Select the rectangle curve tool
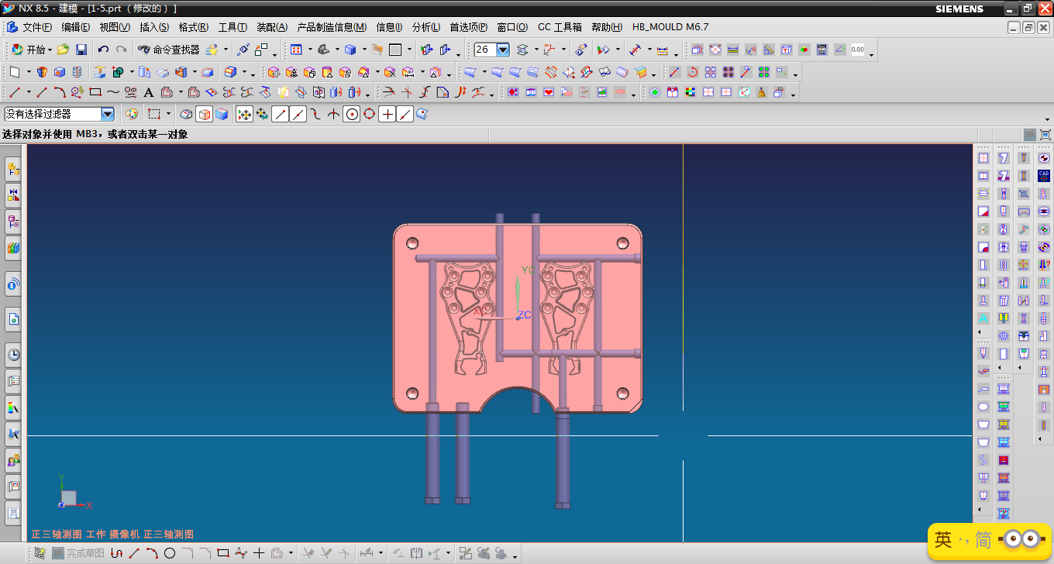 tap(95, 92)
